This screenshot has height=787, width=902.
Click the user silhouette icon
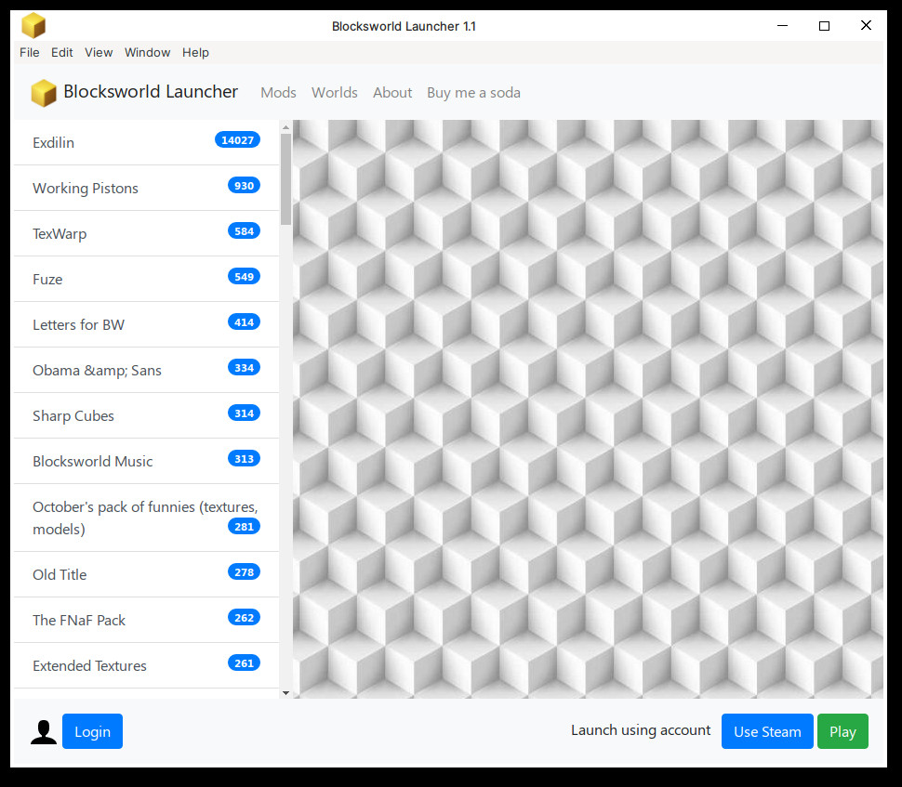pos(44,732)
